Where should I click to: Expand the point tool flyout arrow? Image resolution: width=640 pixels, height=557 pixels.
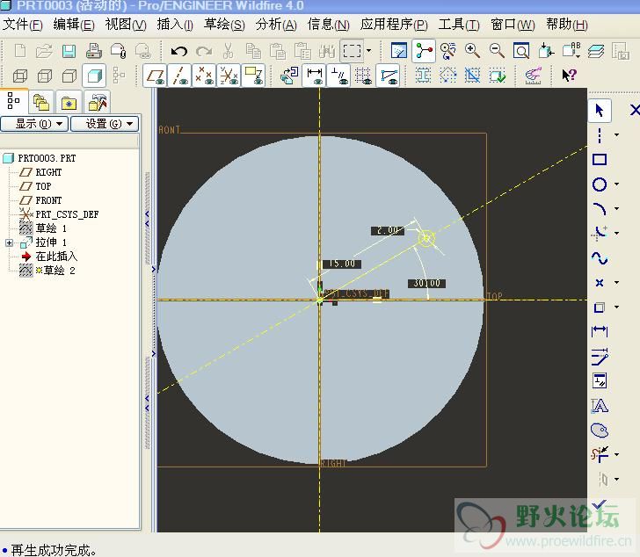[617, 283]
